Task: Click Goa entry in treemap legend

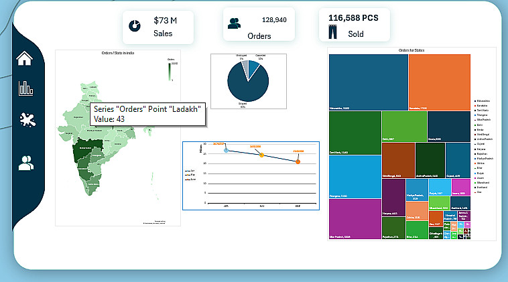Action: [479, 192]
